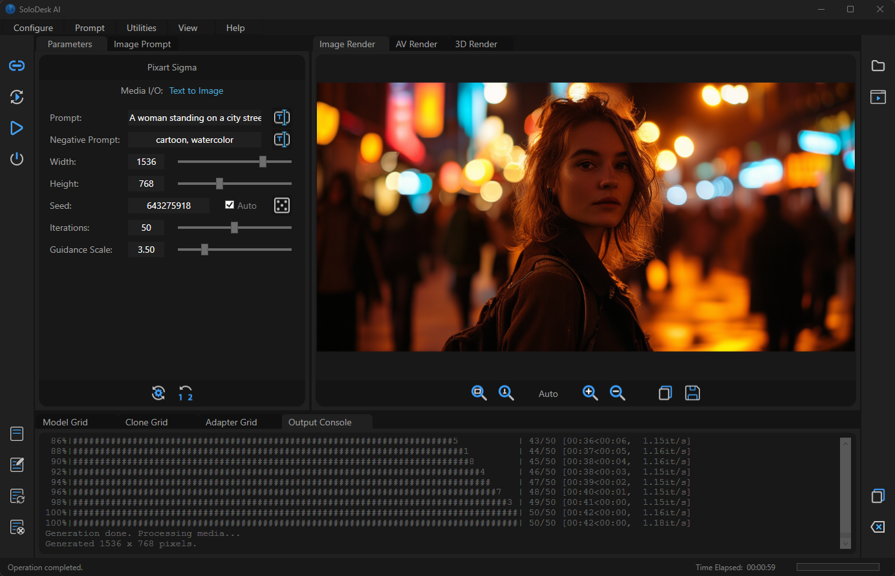The width and height of the screenshot is (895, 576).
Task: Click the Auto zoom button under image
Action: coord(548,394)
